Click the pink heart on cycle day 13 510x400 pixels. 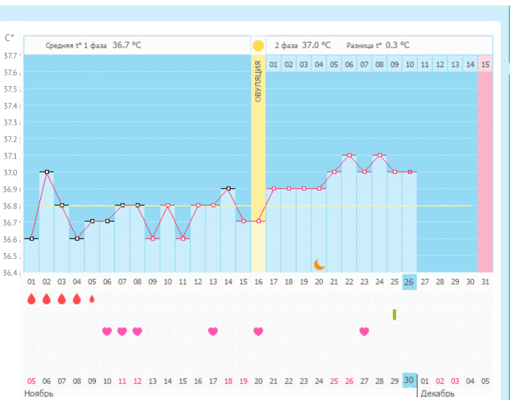(x=213, y=331)
